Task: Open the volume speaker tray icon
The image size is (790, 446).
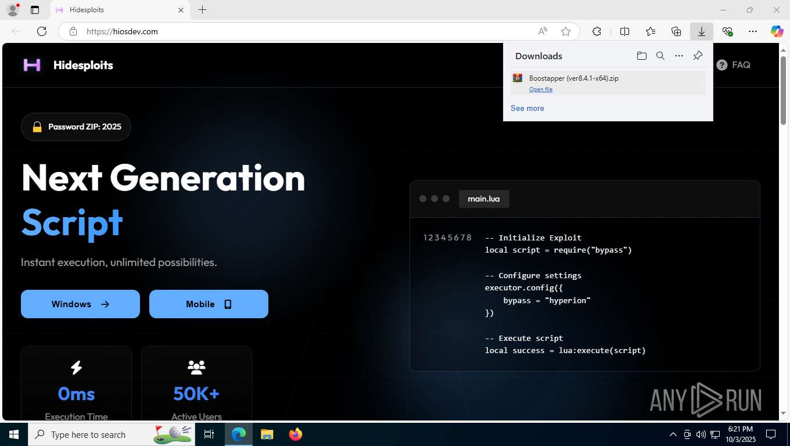Action: (x=701, y=434)
